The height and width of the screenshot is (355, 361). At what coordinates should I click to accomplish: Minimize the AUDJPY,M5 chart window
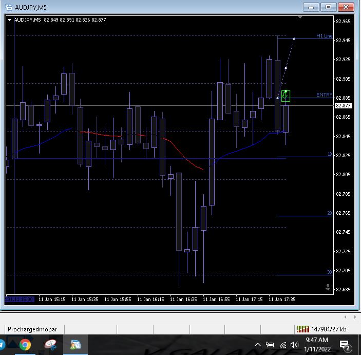tap(311, 7)
